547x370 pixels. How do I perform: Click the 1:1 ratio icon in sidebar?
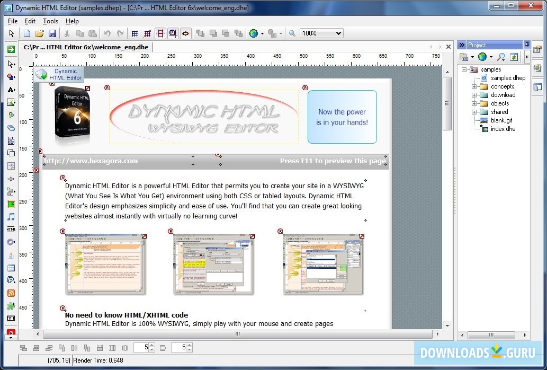coord(11,319)
